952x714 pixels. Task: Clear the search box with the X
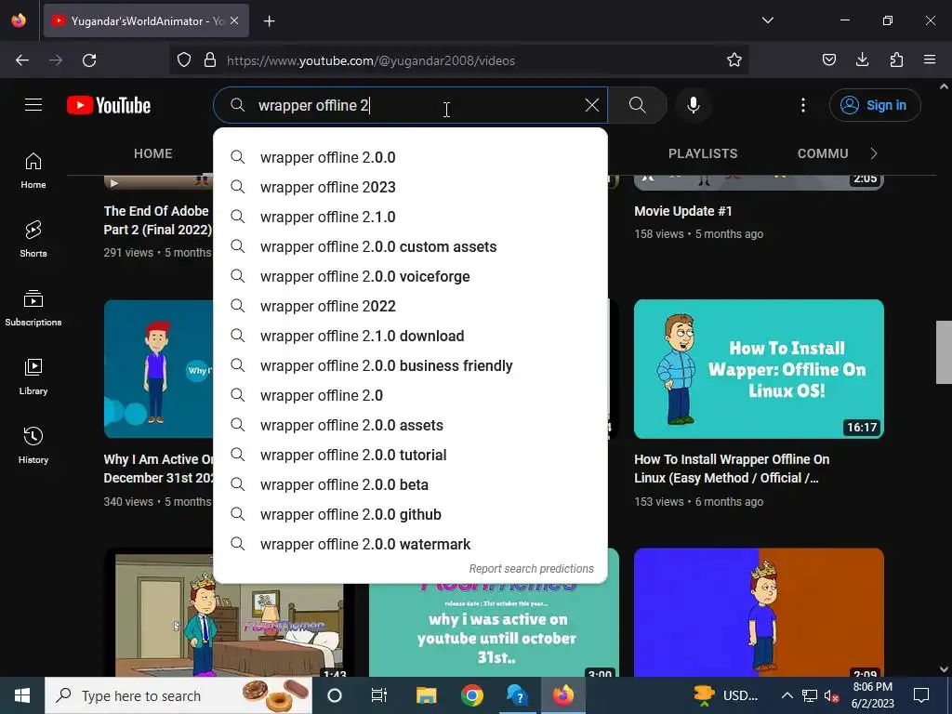(592, 105)
